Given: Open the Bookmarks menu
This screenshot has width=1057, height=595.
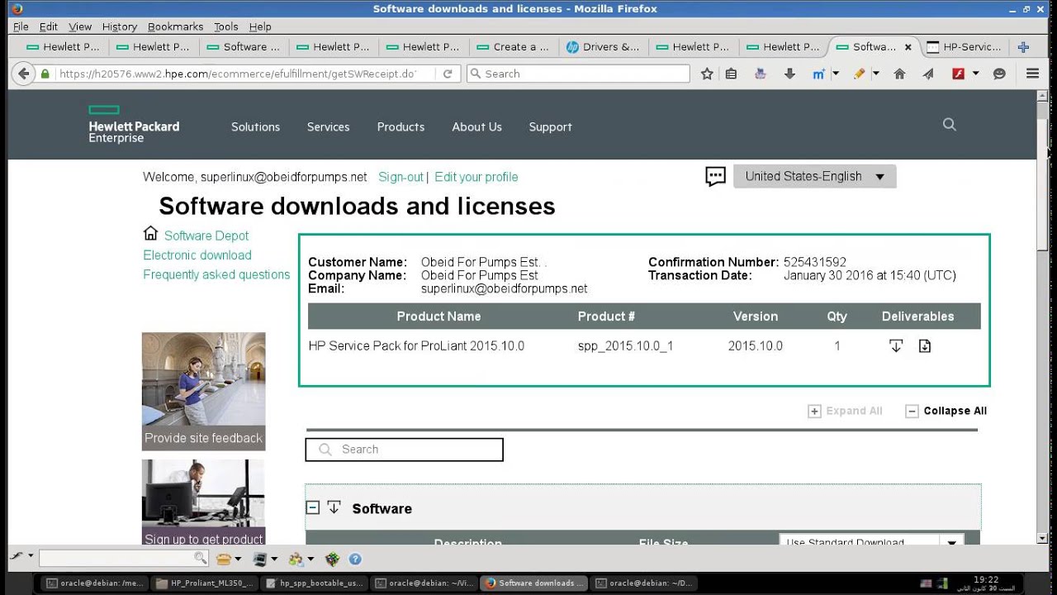Looking at the screenshot, I should tap(176, 26).
